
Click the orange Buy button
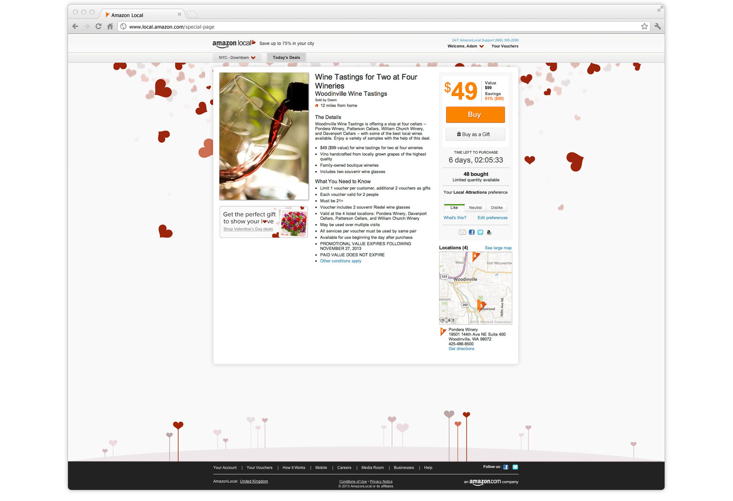475,115
